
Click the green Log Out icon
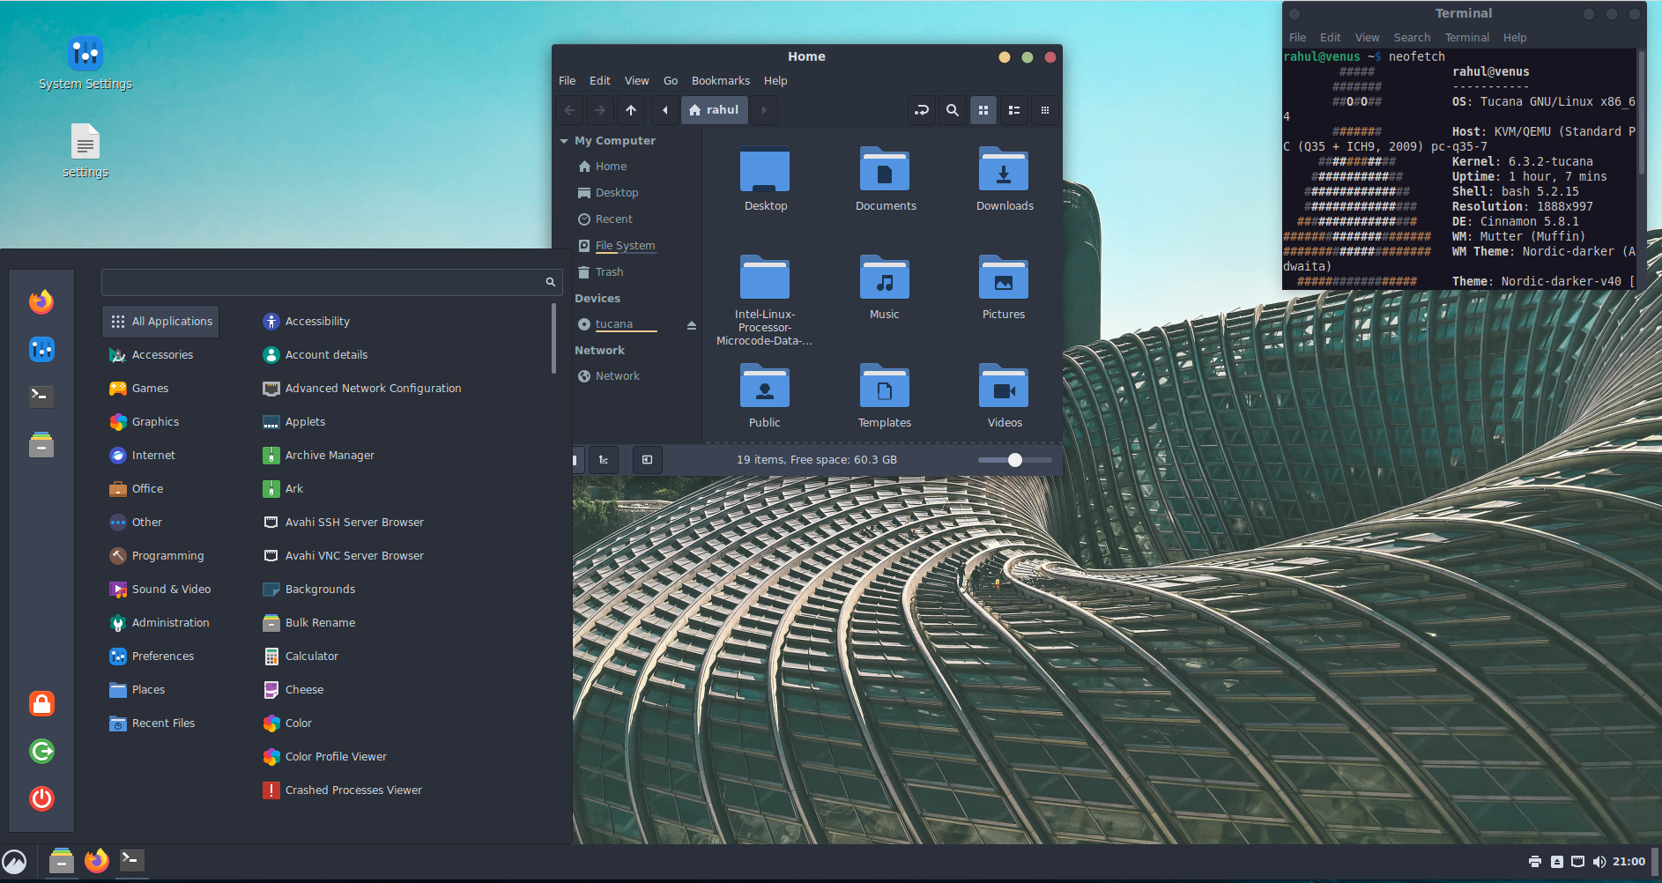41,751
